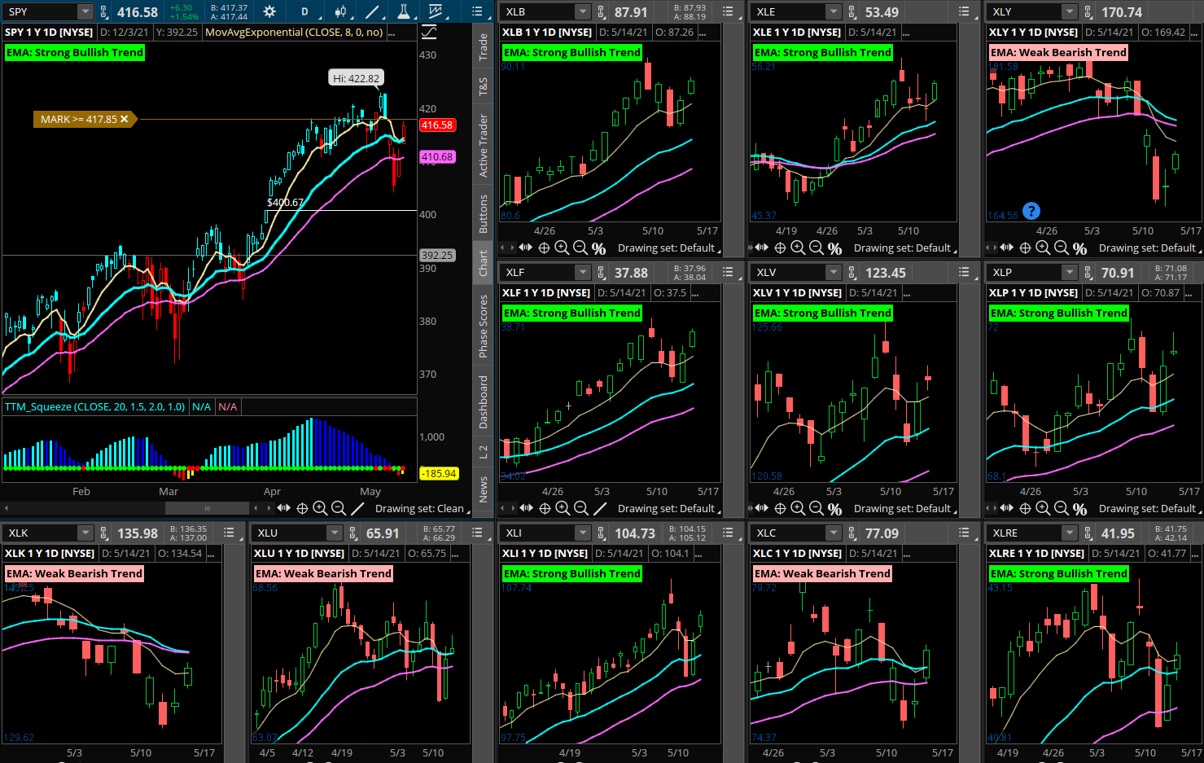This screenshot has width=1204, height=763.
Task: Zoom in on XLE chart
Action: click(798, 248)
